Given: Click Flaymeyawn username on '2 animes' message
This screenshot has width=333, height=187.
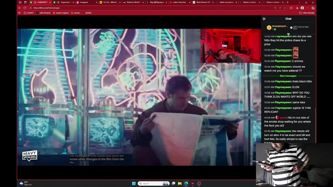Looking at the screenshot, I should 283,61.
